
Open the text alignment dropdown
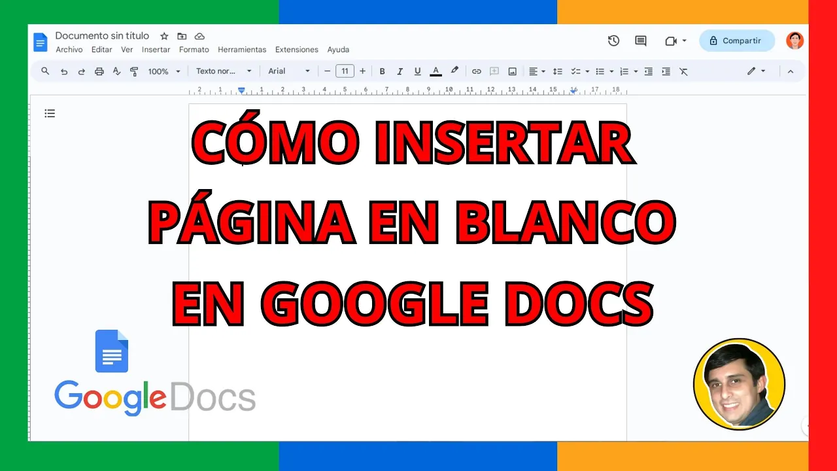pyautogui.click(x=537, y=71)
